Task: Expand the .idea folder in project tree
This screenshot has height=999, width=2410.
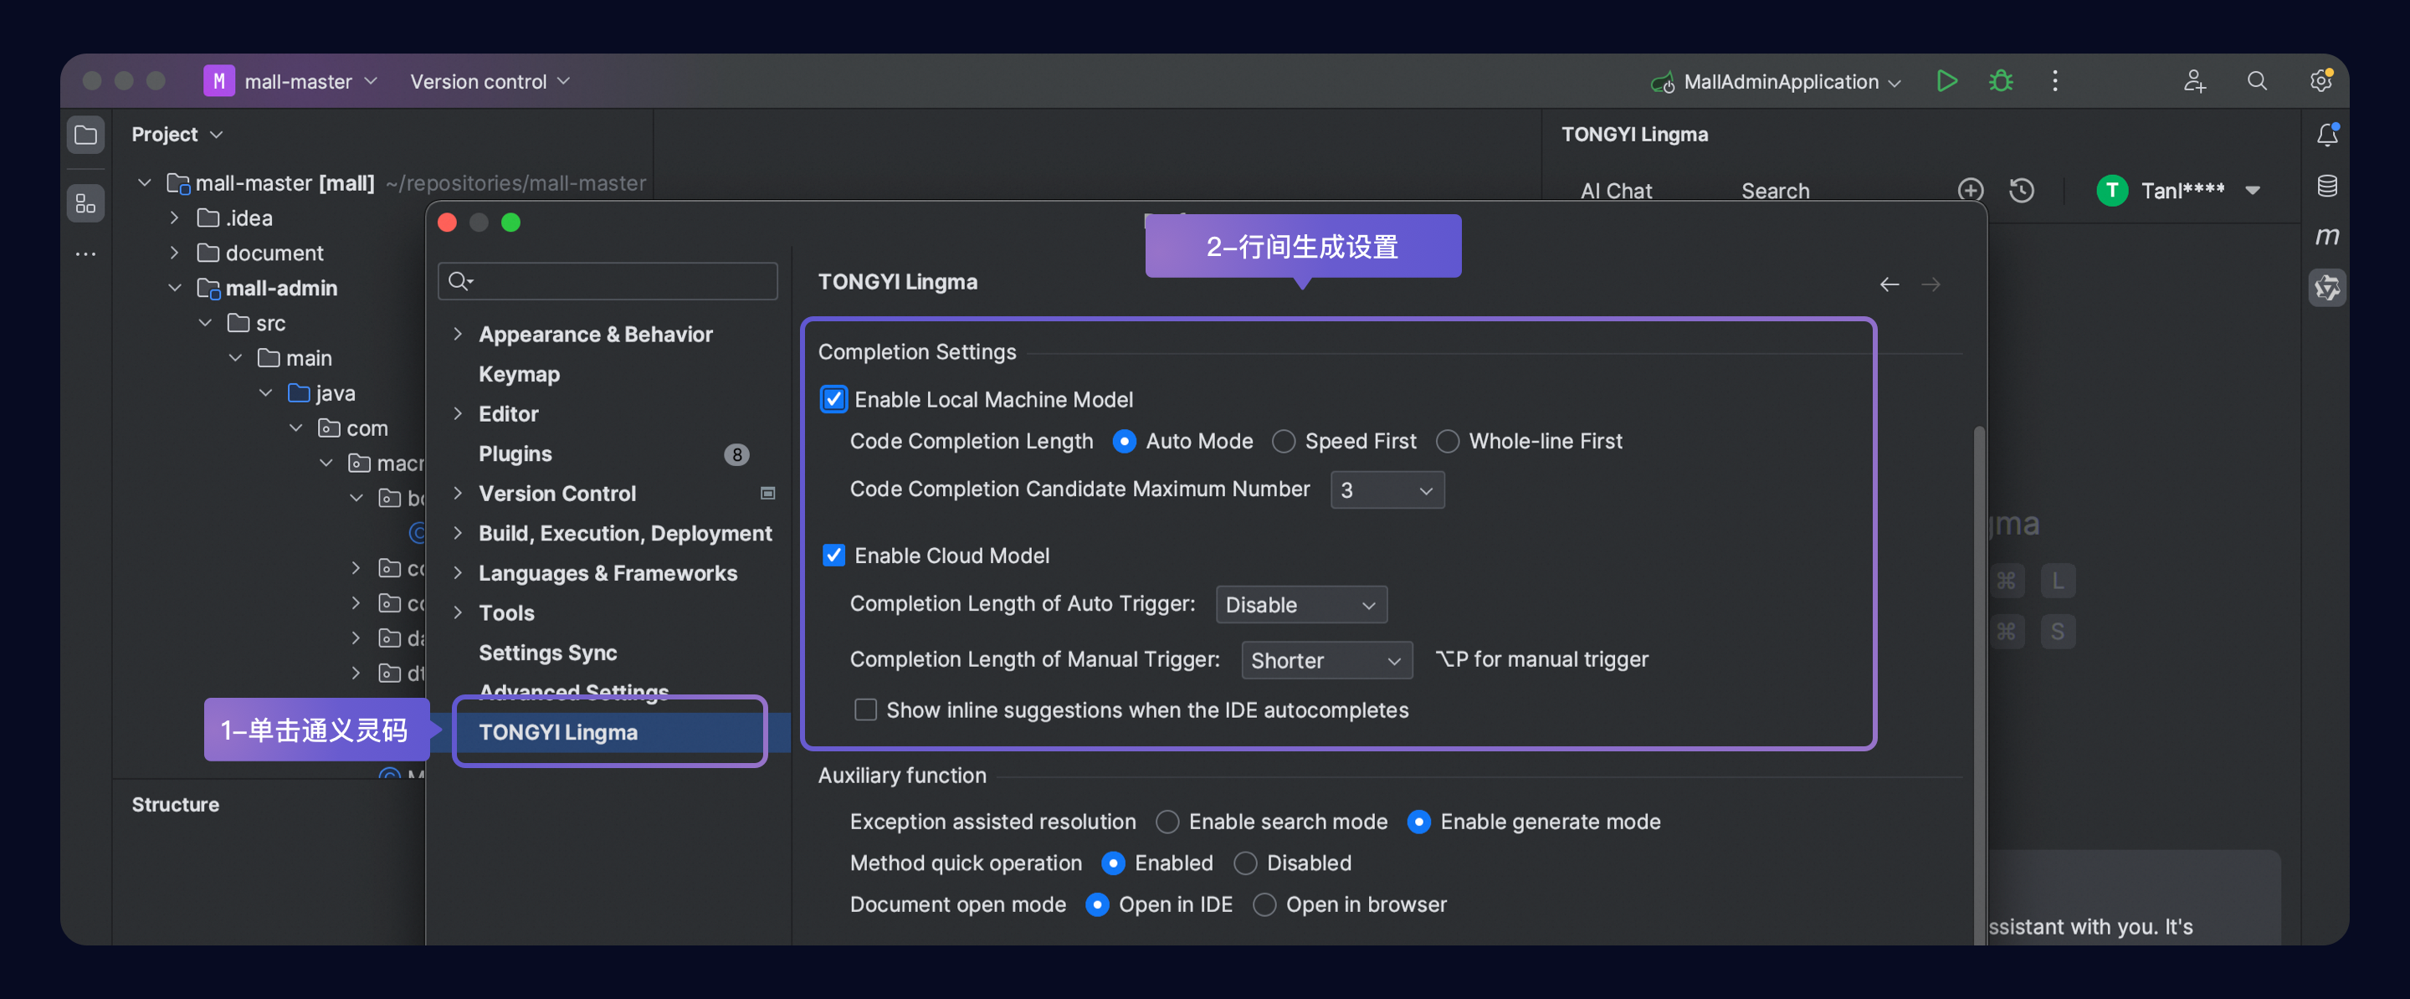Action: coord(174,218)
